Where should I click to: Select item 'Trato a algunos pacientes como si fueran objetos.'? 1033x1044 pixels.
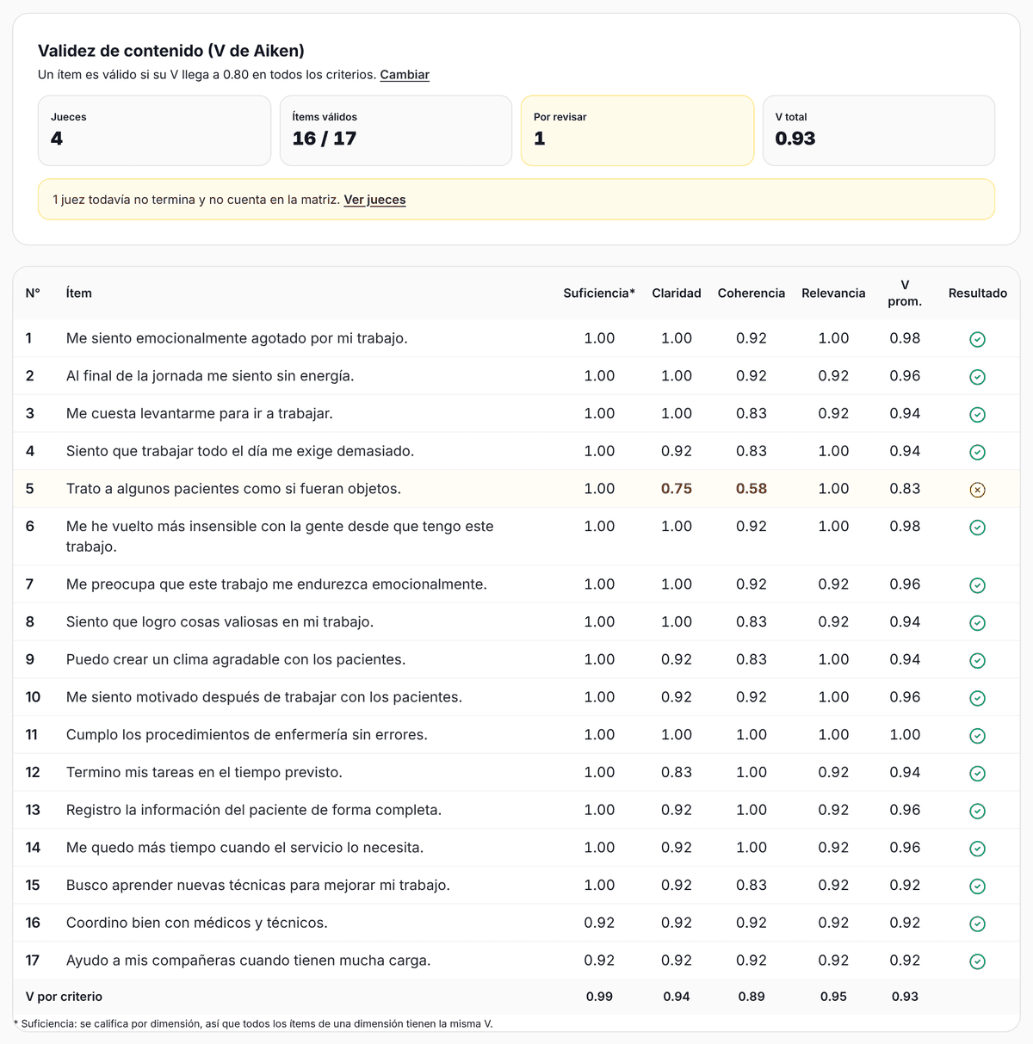(x=234, y=489)
